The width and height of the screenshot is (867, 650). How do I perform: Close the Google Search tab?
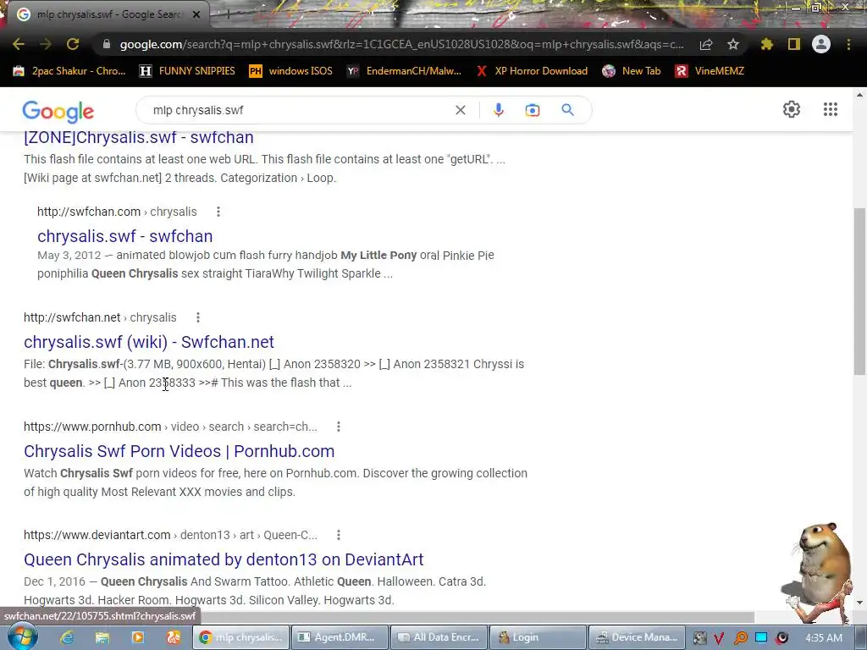pos(196,15)
